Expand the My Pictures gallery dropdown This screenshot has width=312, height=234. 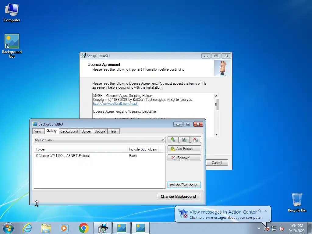click(163, 140)
